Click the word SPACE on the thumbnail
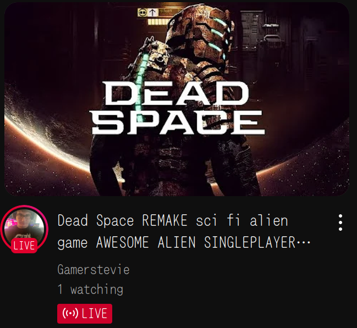The width and height of the screenshot is (357, 328). (x=178, y=123)
